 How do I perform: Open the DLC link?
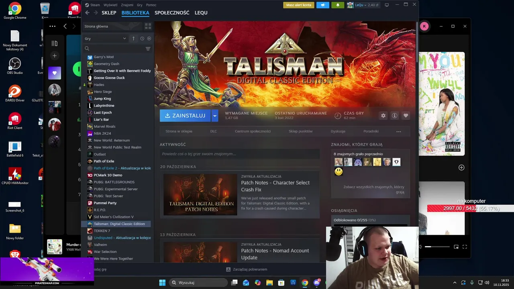tap(214, 131)
